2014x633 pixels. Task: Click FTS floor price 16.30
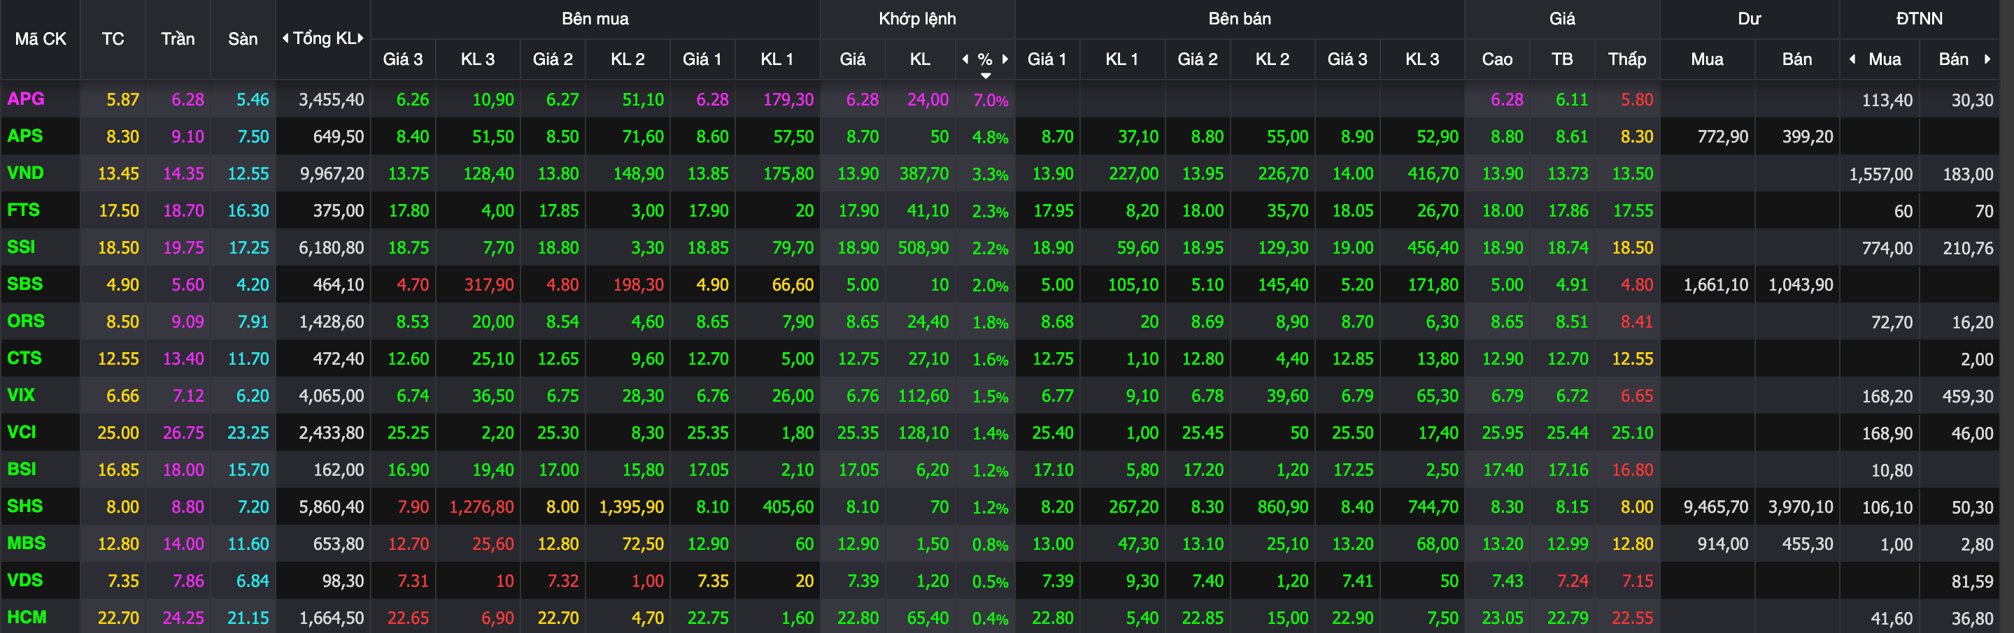248,211
